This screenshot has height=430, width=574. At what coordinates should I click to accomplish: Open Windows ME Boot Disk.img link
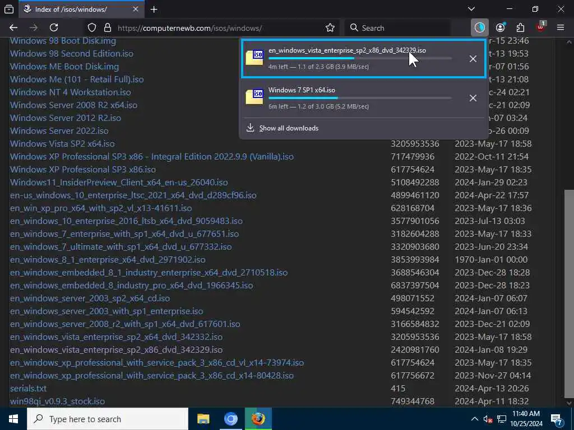(x=64, y=67)
